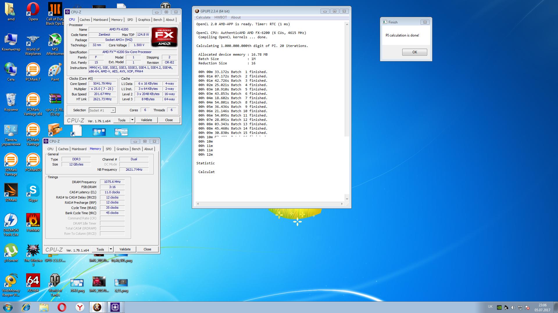This screenshot has width=558, height=313.
Task: Open the HWBOT menu in GPUPI
Action: [221, 17]
